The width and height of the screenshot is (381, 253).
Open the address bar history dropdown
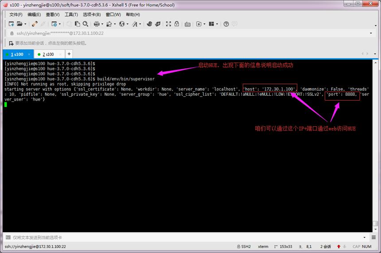click(x=371, y=33)
